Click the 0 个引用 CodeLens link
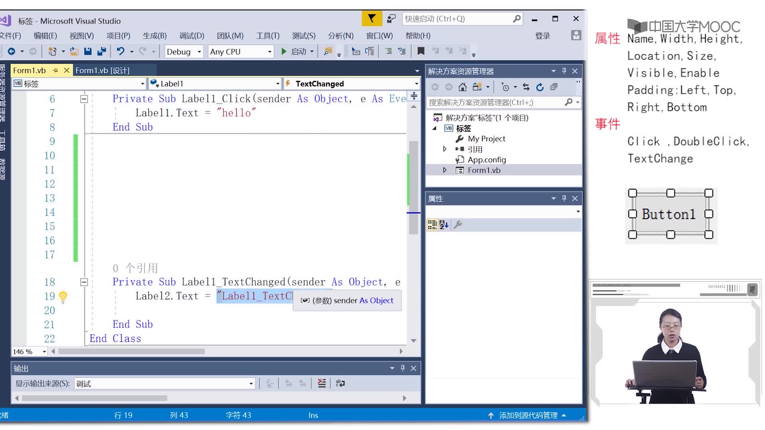 [x=135, y=268]
